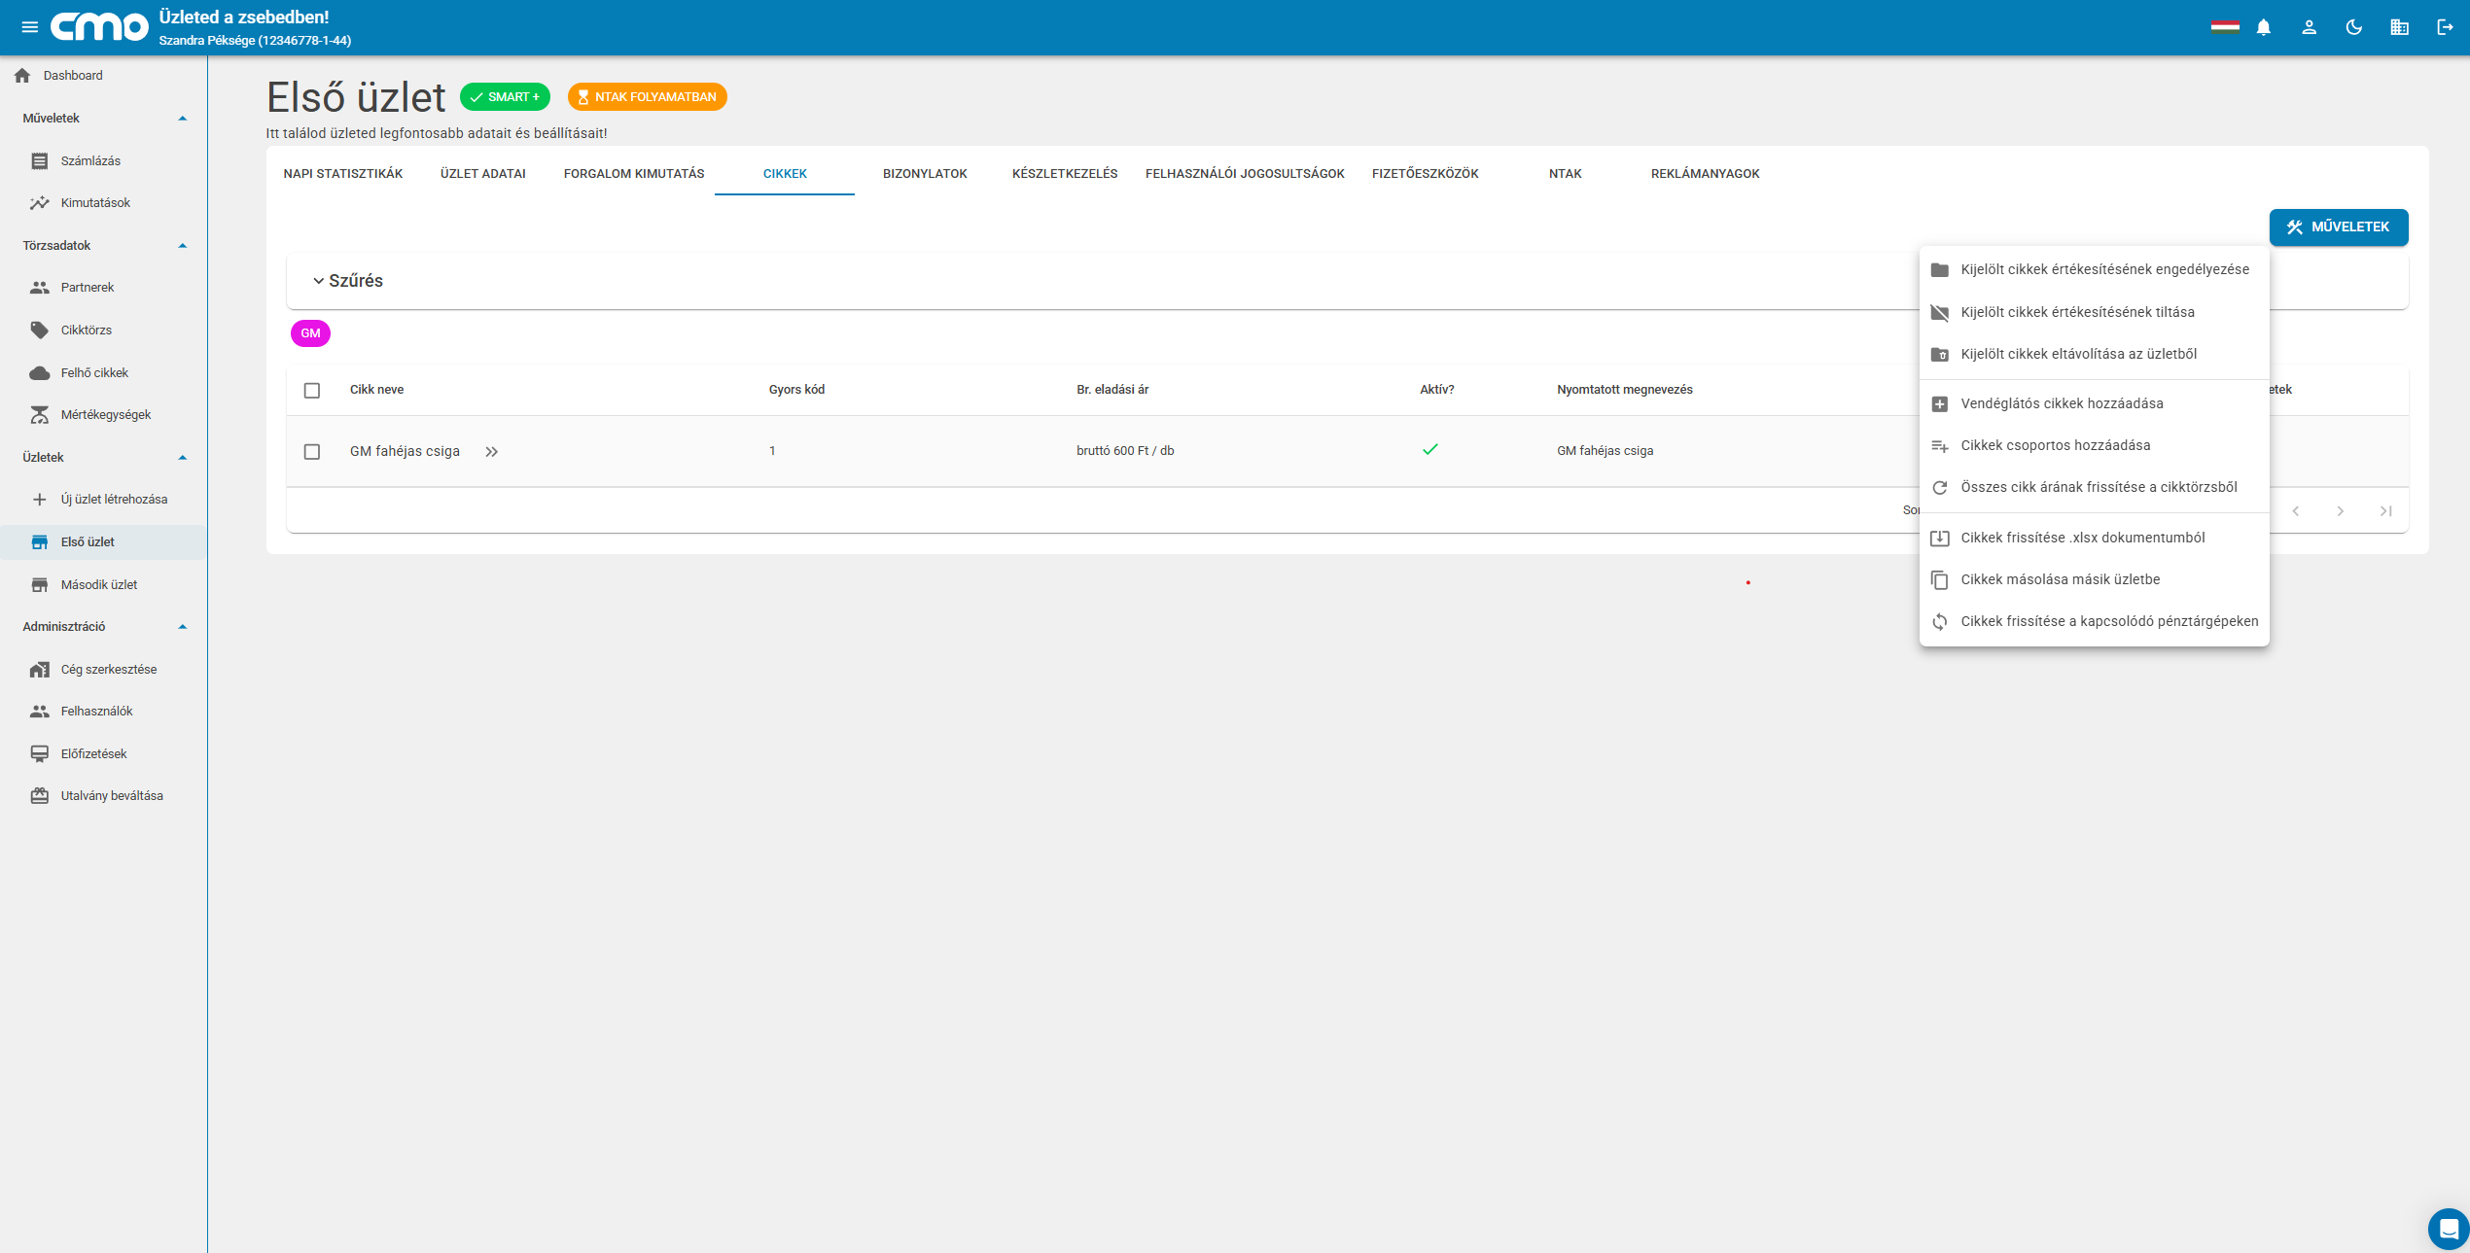
Task: Select Első üzlet in sidebar
Action: click(x=103, y=541)
